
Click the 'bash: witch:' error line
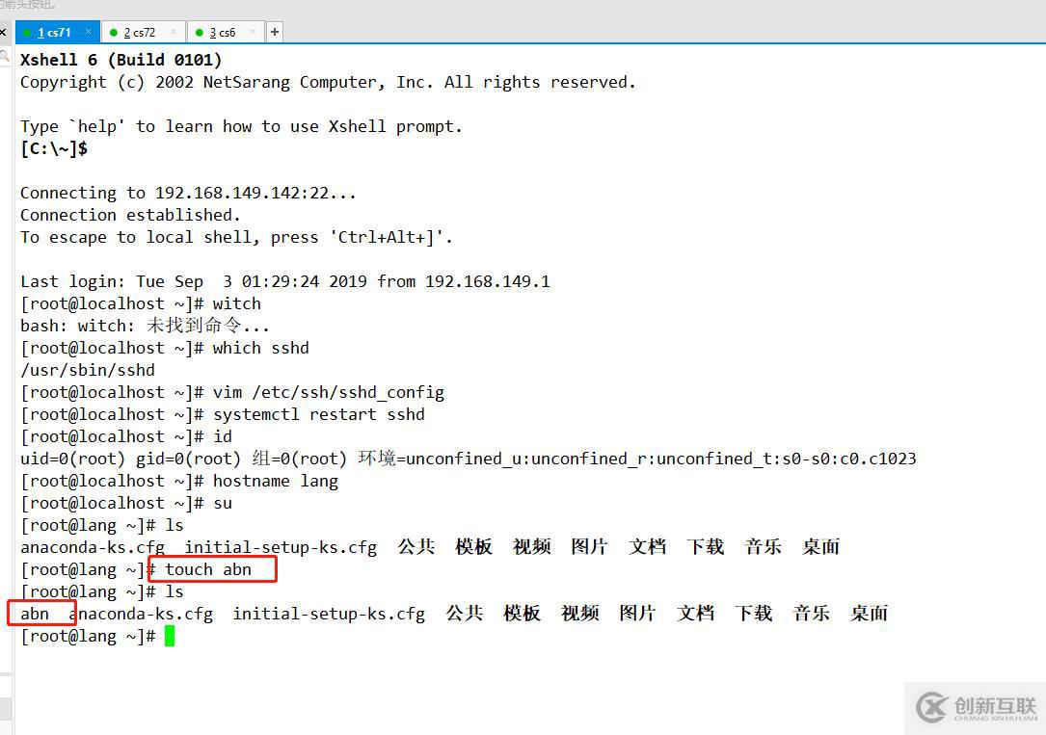click(x=145, y=326)
